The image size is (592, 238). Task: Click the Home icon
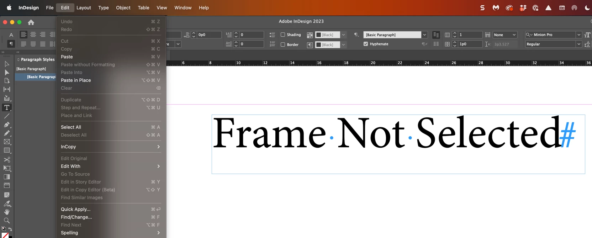[31, 22]
